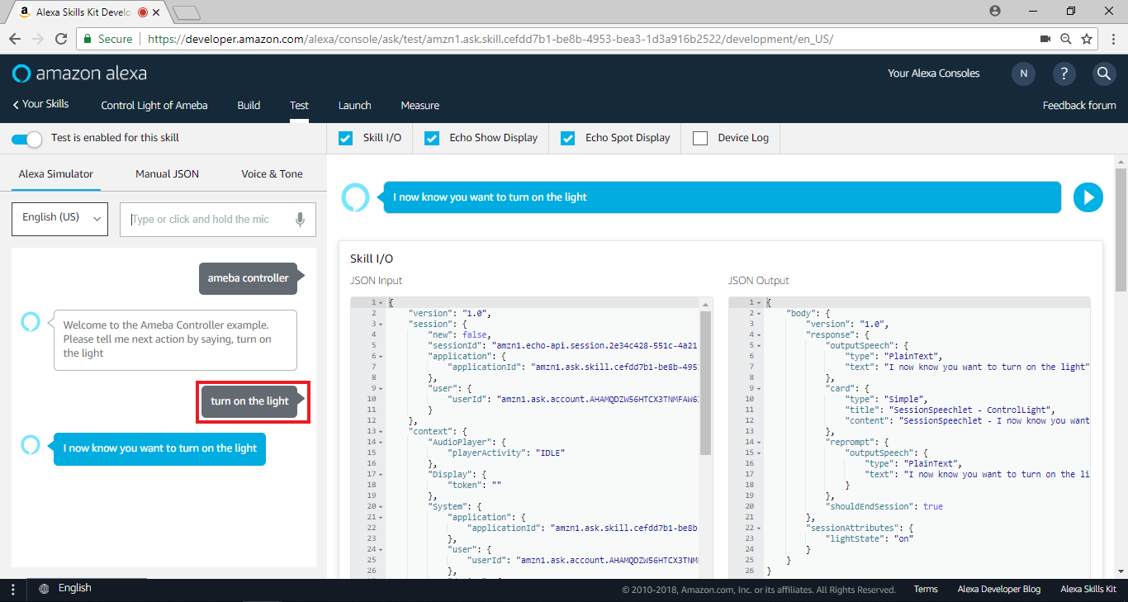Open the Alexa Skills Kit footer link
Viewport: 1128px width, 602px height.
coord(1088,590)
